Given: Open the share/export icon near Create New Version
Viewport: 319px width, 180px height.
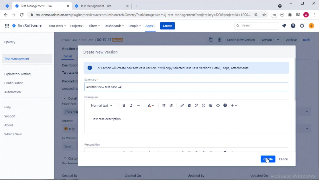Looking at the screenshot, I should tap(219, 40).
